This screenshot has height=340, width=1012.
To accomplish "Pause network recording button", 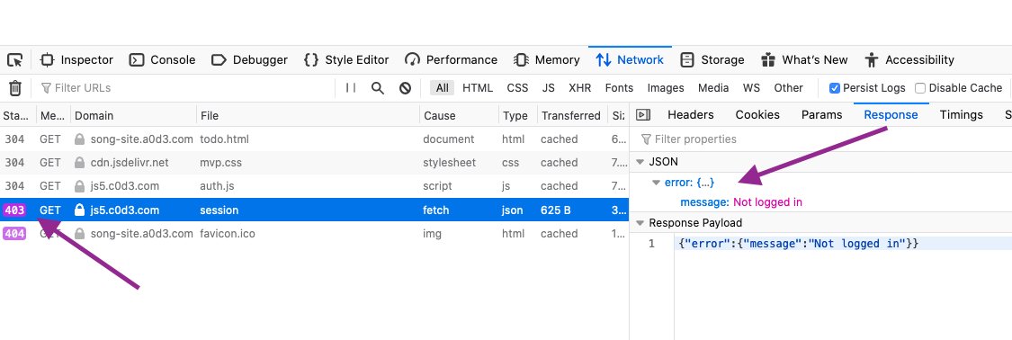I will click(351, 88).
